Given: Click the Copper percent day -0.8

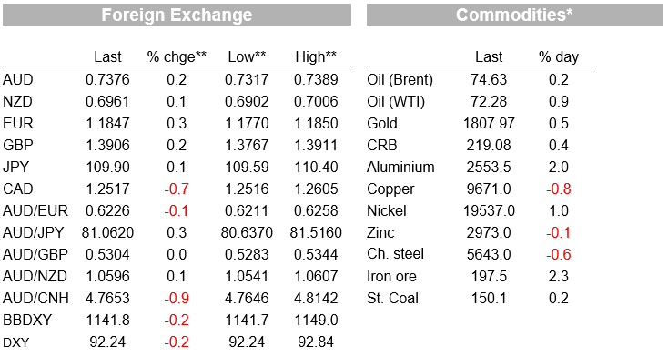Looking at the screenshot, I should tap(559, 189).
